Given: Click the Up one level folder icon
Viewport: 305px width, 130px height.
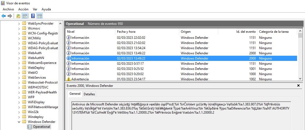Looking at the screenshot, I should tap(18, 16).
